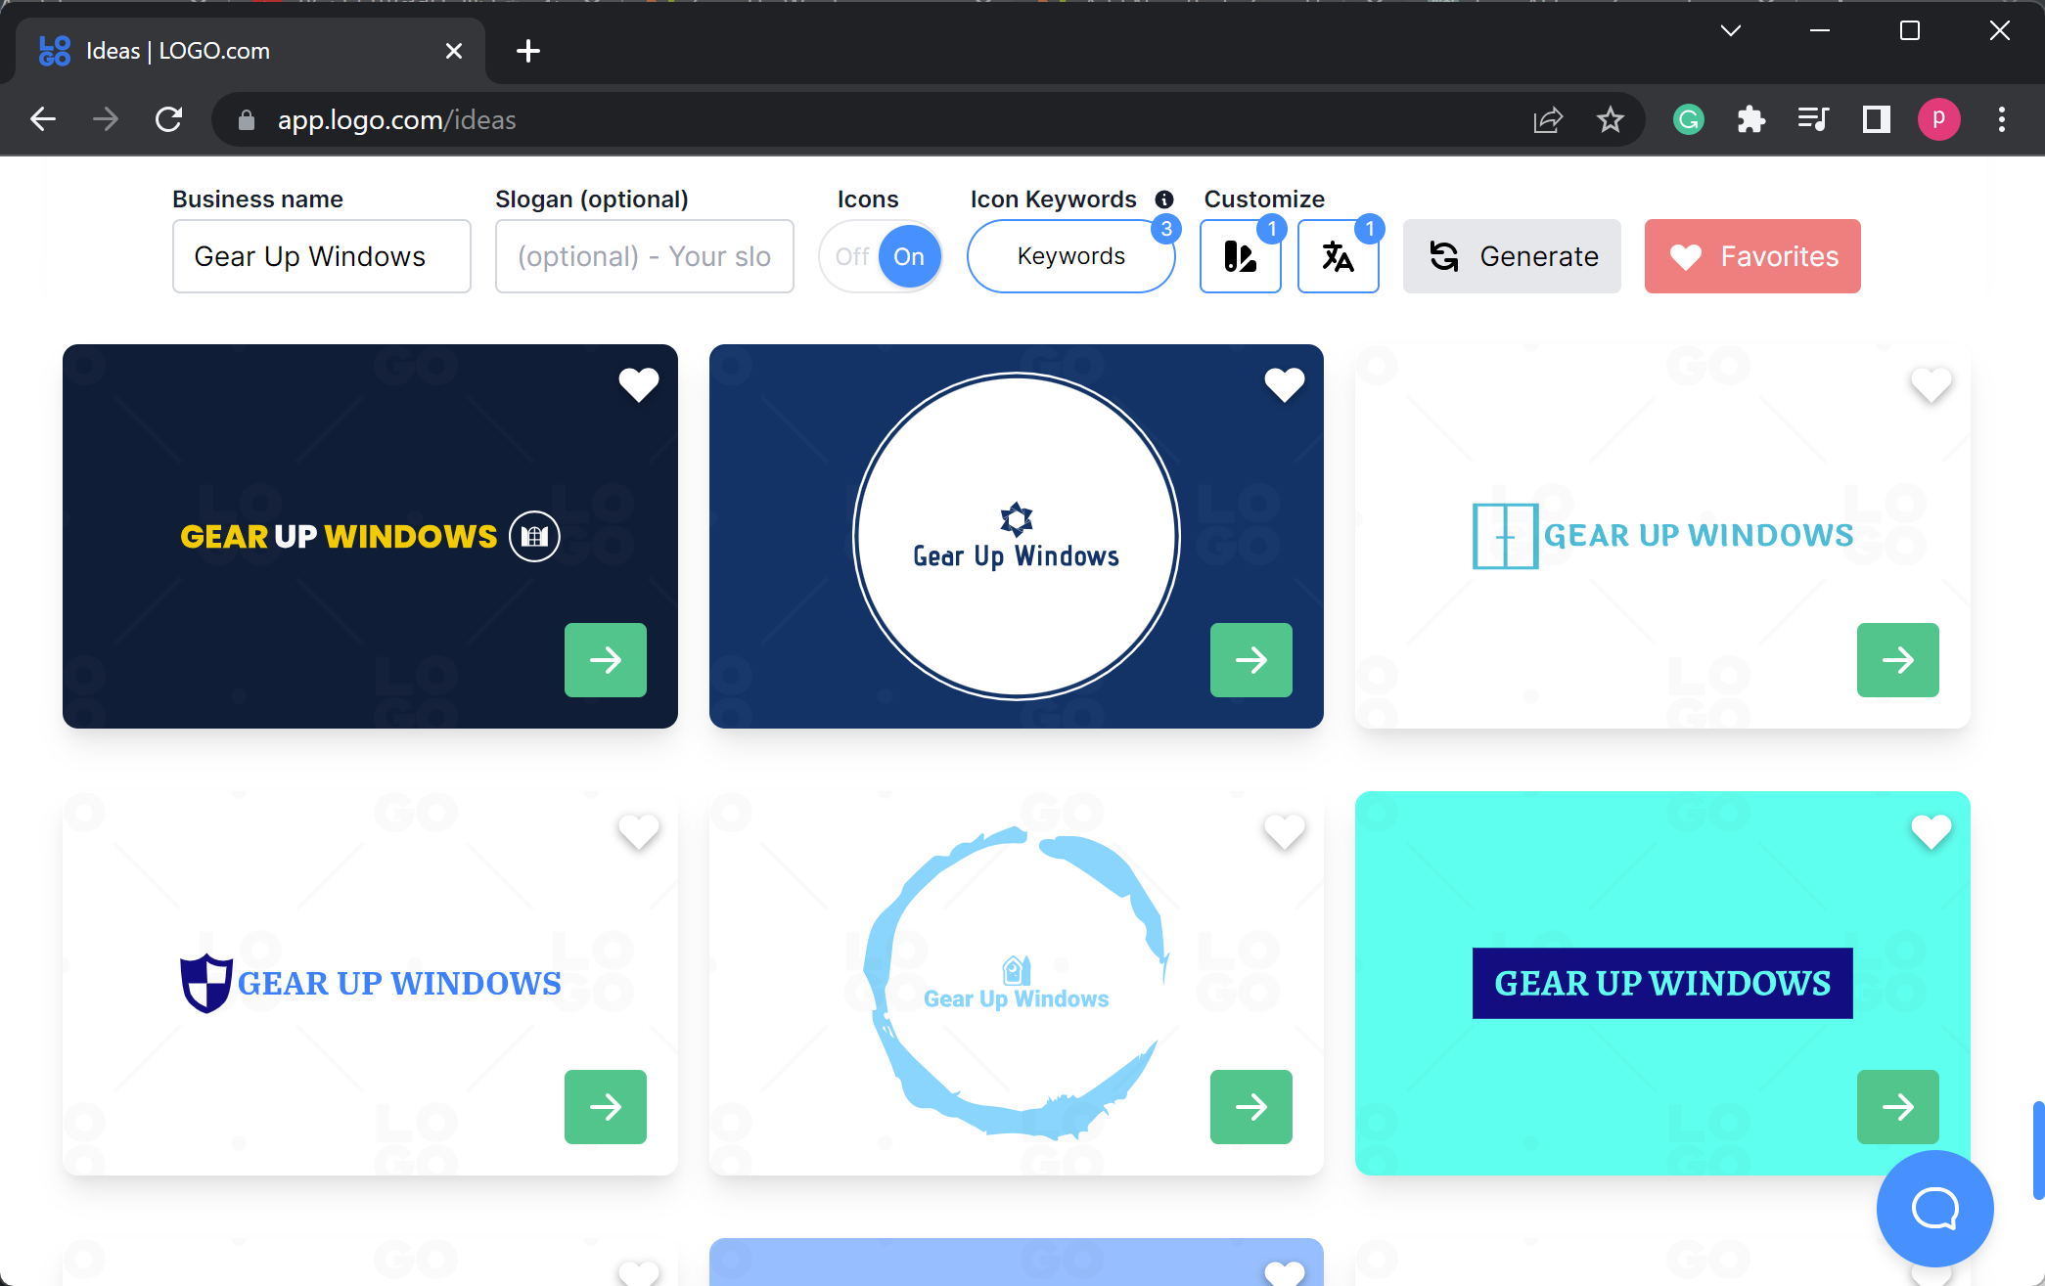The height and width of the screenshot is (1286, 2045).
Task: Select the Ideas | LOGO.com tab
Action: point(250,51)
